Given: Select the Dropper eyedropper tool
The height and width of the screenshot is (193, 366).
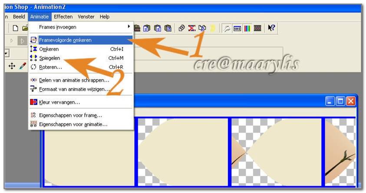Looking at the screenshot, I should pos(23,66).
